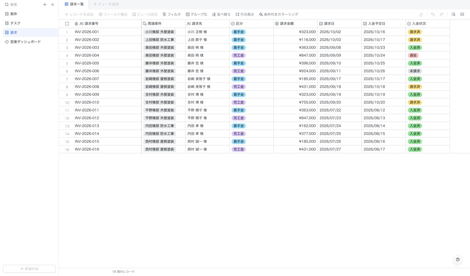Open 営業ダッシュボード in sidebar
470x276 pixels.
tap(30, 42)
